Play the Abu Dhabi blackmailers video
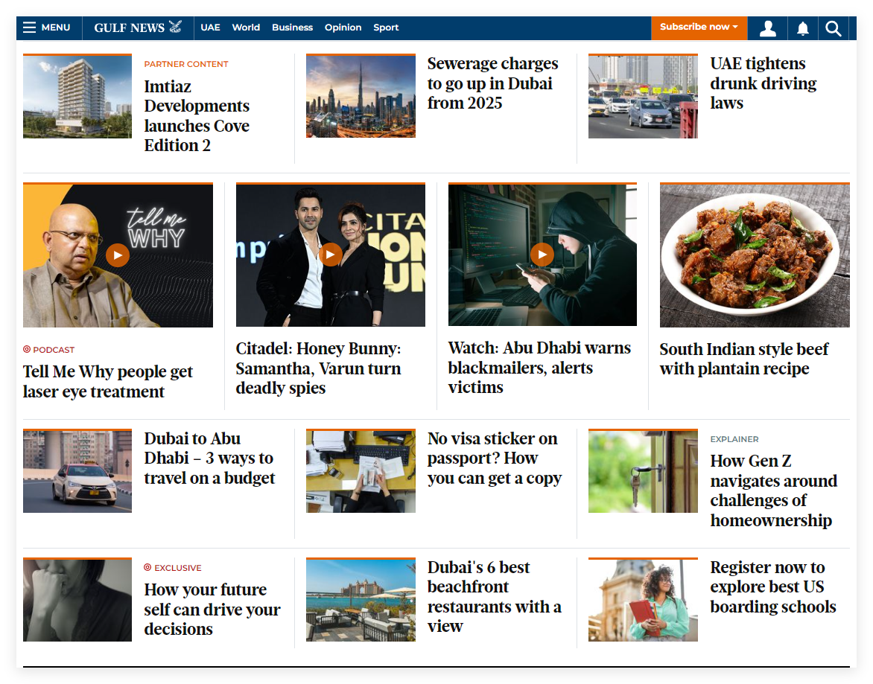 tap(542, 255)
